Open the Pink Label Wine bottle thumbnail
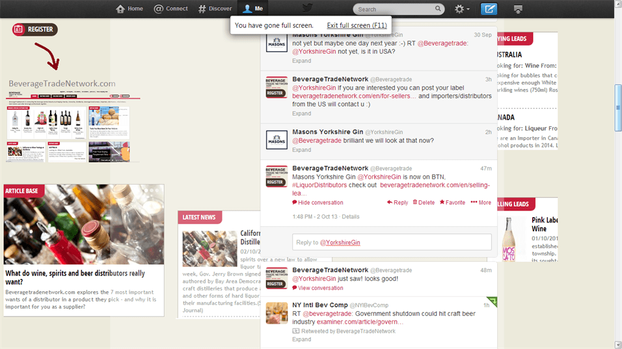Viewport: 622px width, 349px height. [x=509, y=239]
